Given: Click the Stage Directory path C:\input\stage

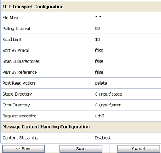Looking at the screenshot, I should [x=109, y=94].
